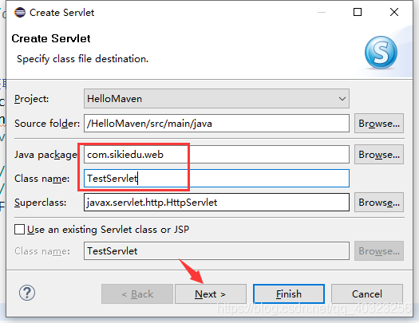Browse for the Source folder
Screen dimensions: 419x323
379,124
